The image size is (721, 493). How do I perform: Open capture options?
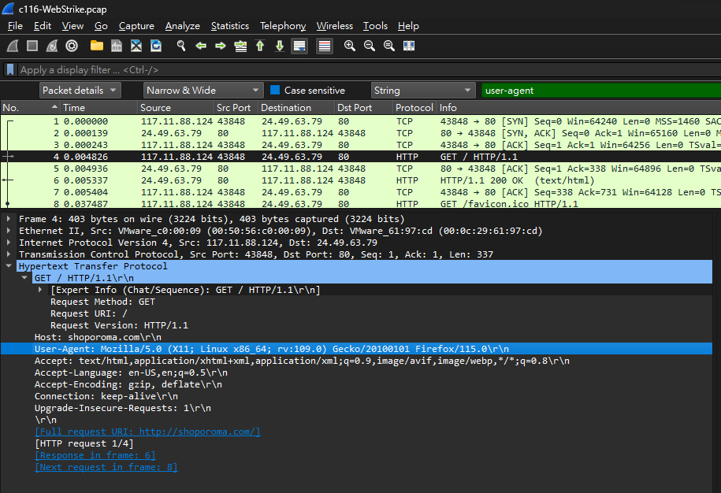(x=72, y=46)
